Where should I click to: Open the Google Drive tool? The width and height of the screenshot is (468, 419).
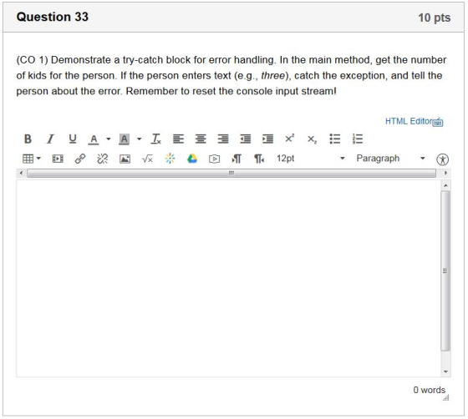tap(192, 159)
